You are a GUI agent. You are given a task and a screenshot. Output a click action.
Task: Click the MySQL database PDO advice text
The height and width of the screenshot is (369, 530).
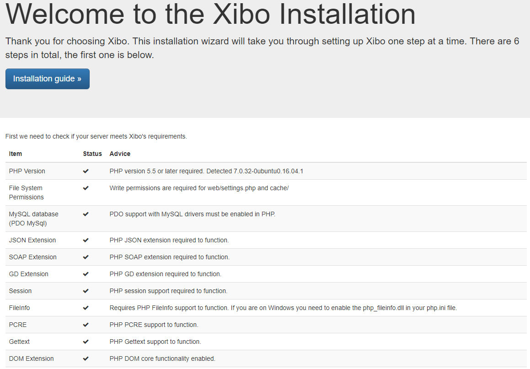coord(192,214)
